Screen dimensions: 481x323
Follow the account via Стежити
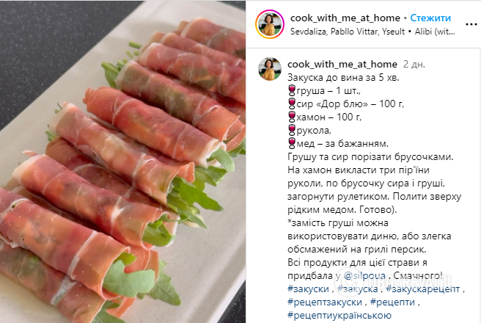[430, 18]
